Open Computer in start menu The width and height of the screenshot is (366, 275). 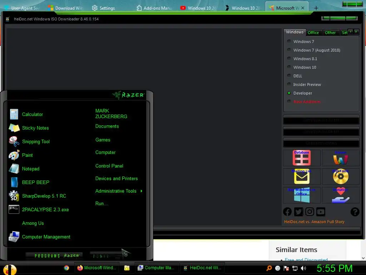coord(105,153)
